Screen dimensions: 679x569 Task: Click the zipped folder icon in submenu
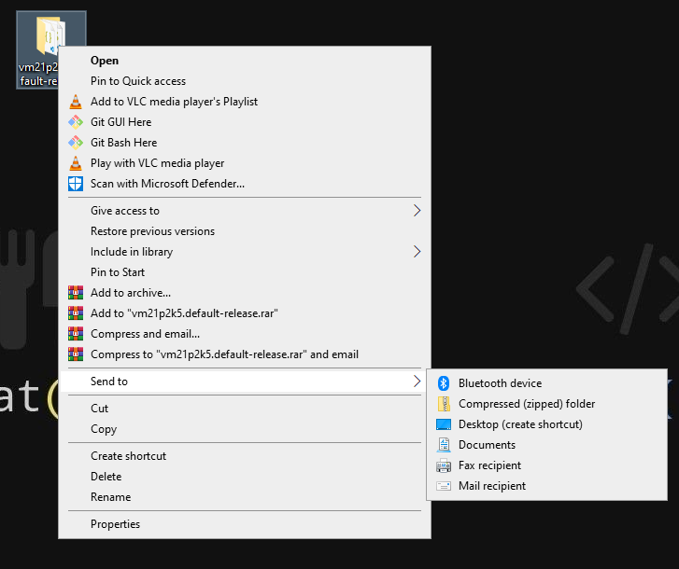tap(444, 404)
